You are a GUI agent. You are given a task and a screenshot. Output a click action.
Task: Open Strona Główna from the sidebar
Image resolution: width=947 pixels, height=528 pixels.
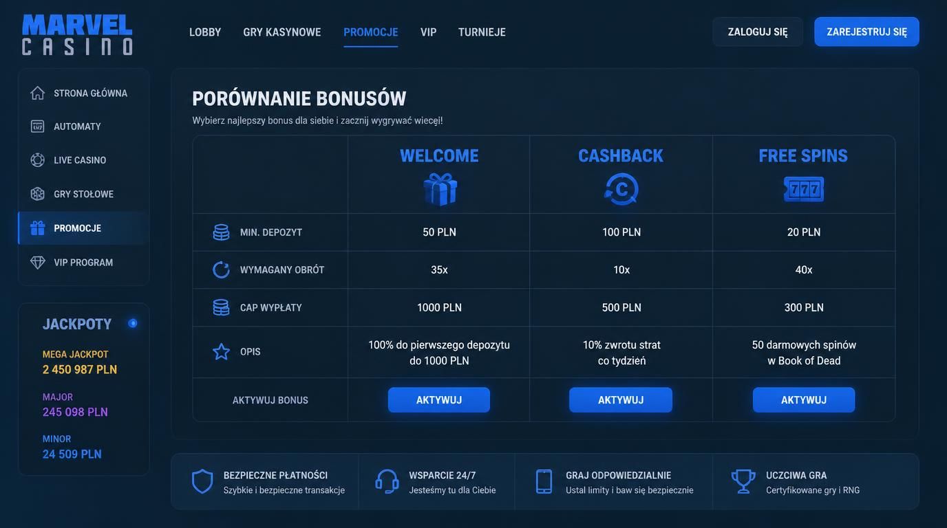tap(83, 93)
